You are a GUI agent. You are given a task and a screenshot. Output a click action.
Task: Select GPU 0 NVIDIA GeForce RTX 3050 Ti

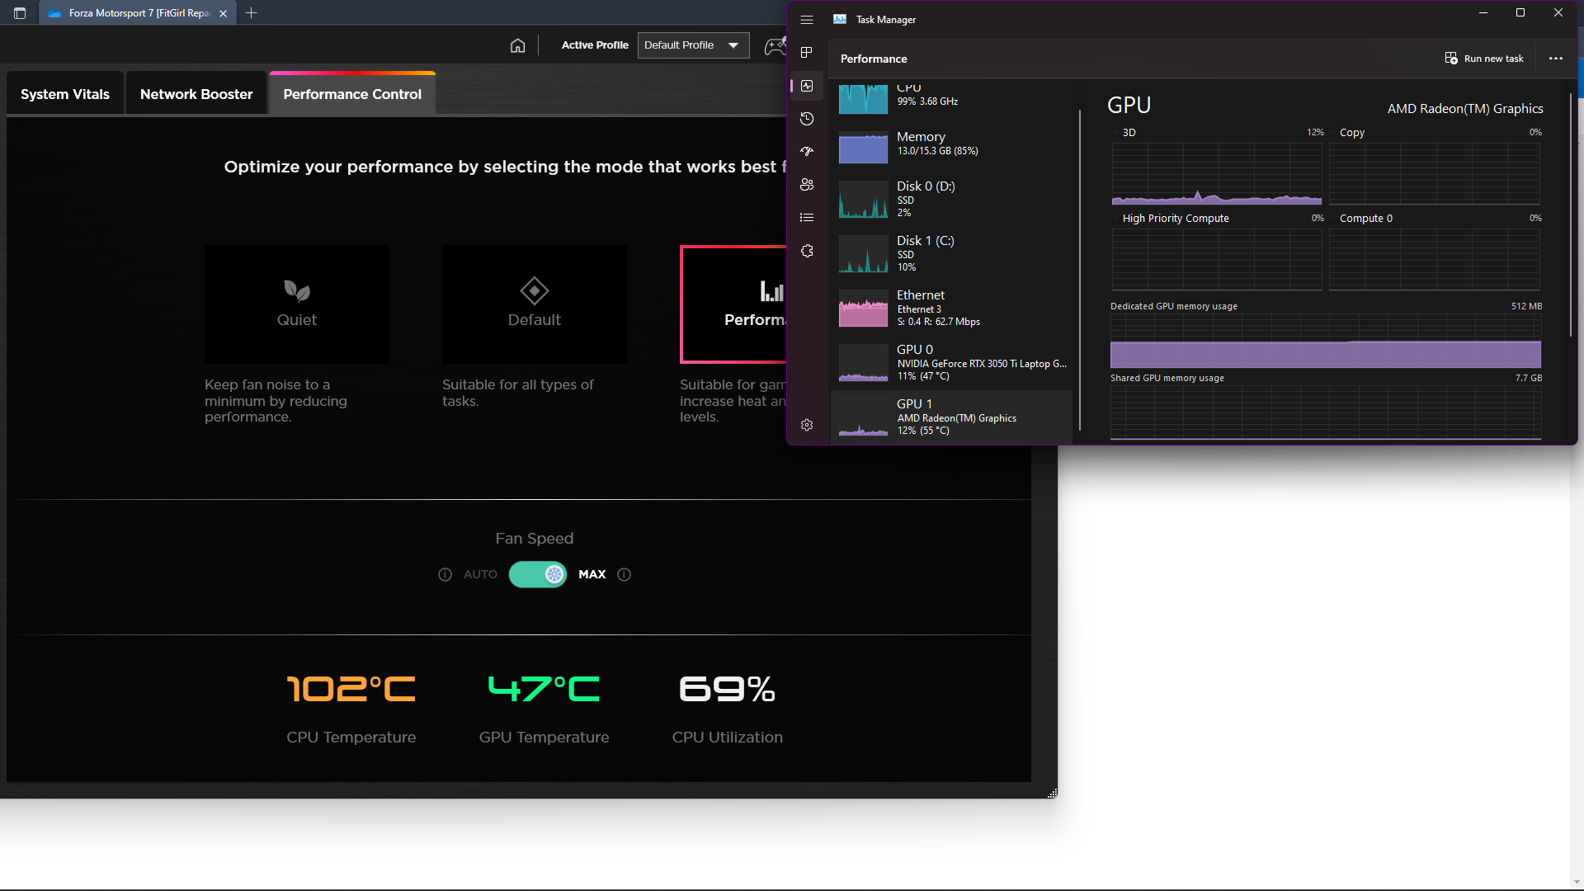[x=951, y=361]
